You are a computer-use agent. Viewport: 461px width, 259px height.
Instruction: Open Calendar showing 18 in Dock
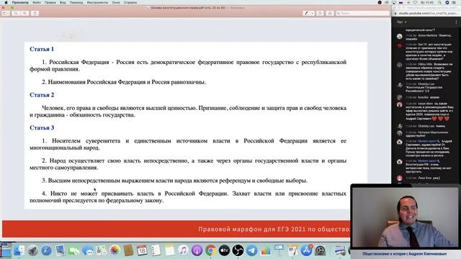[x=142, y=250]
